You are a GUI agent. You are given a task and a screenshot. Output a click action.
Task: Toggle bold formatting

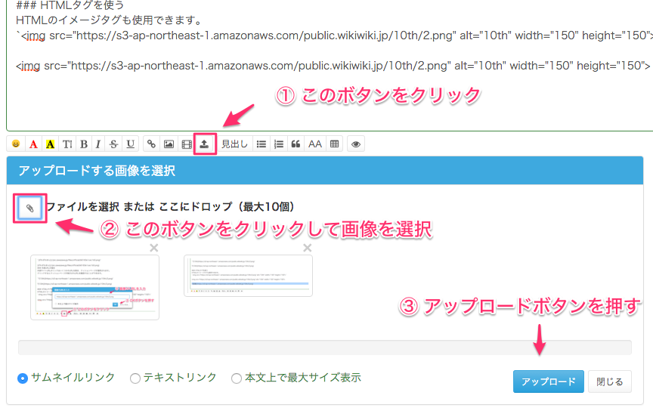coord(83,144)
